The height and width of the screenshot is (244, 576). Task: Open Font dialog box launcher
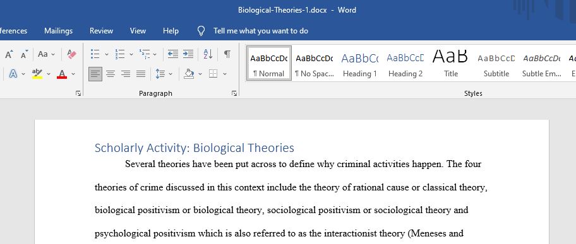click(78, 93)
